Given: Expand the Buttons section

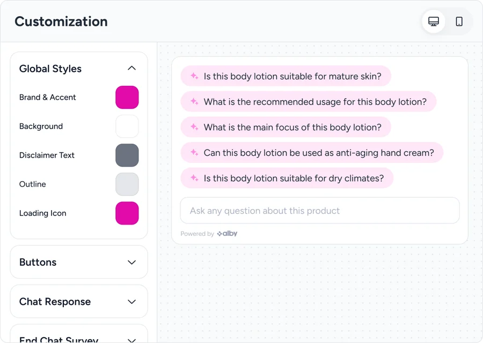Looking at the screenshot, I should point(131,262).
